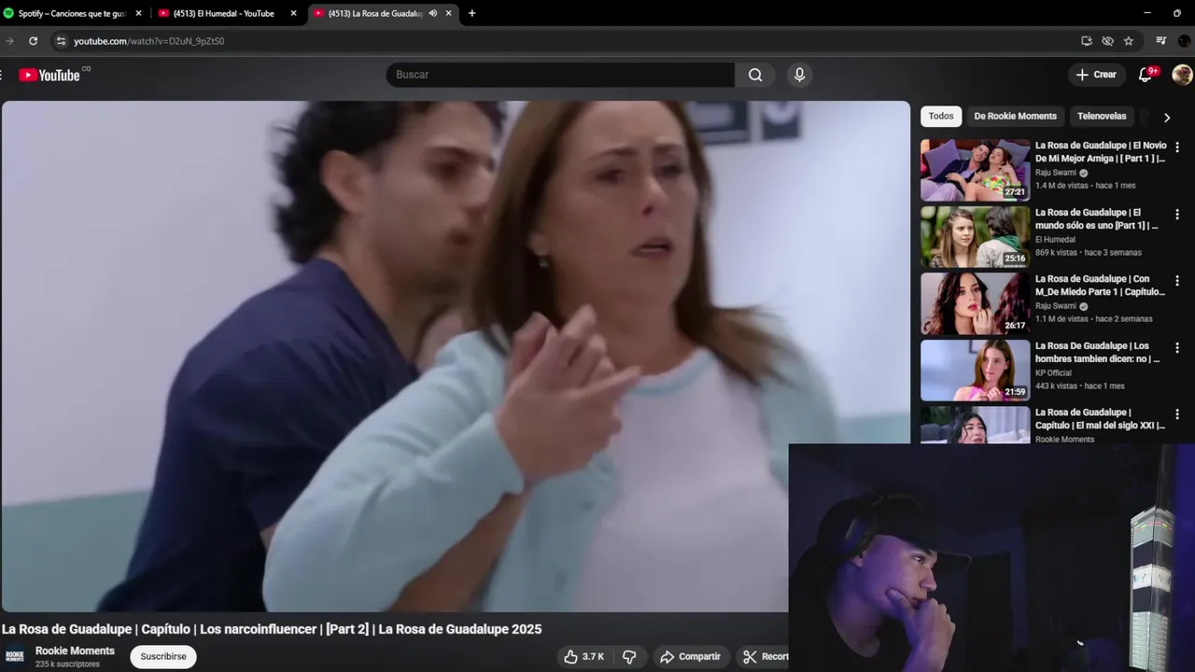The height and width of the screenshot is (672, 1195).
Task: Open Los hombres tambien dicen no title
Action: click(x=1098, y=353)
